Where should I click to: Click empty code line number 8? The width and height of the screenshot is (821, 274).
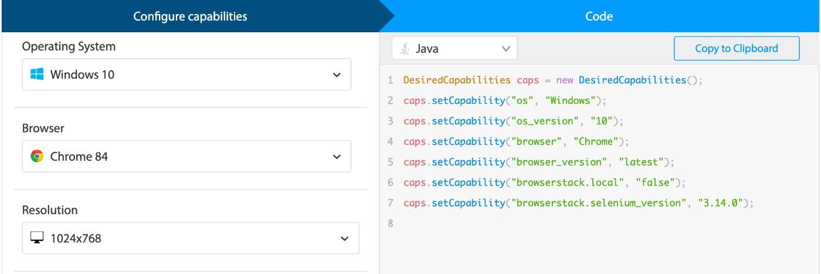(391, 224)
